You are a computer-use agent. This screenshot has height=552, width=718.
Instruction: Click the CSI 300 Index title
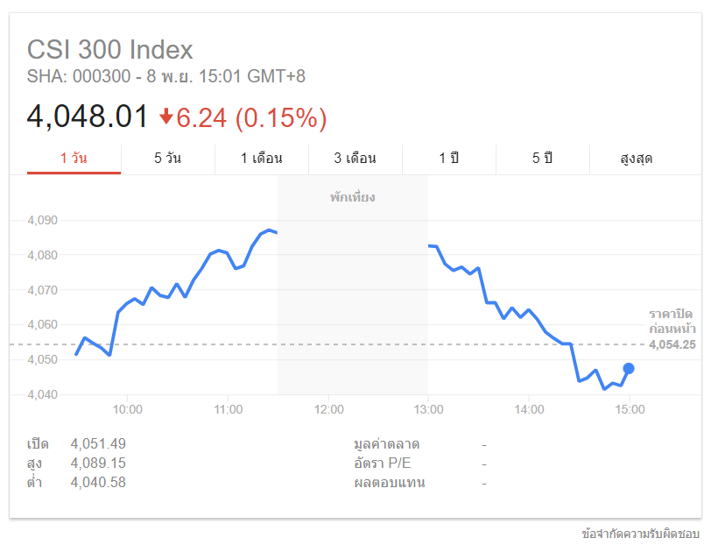point(110,49)
